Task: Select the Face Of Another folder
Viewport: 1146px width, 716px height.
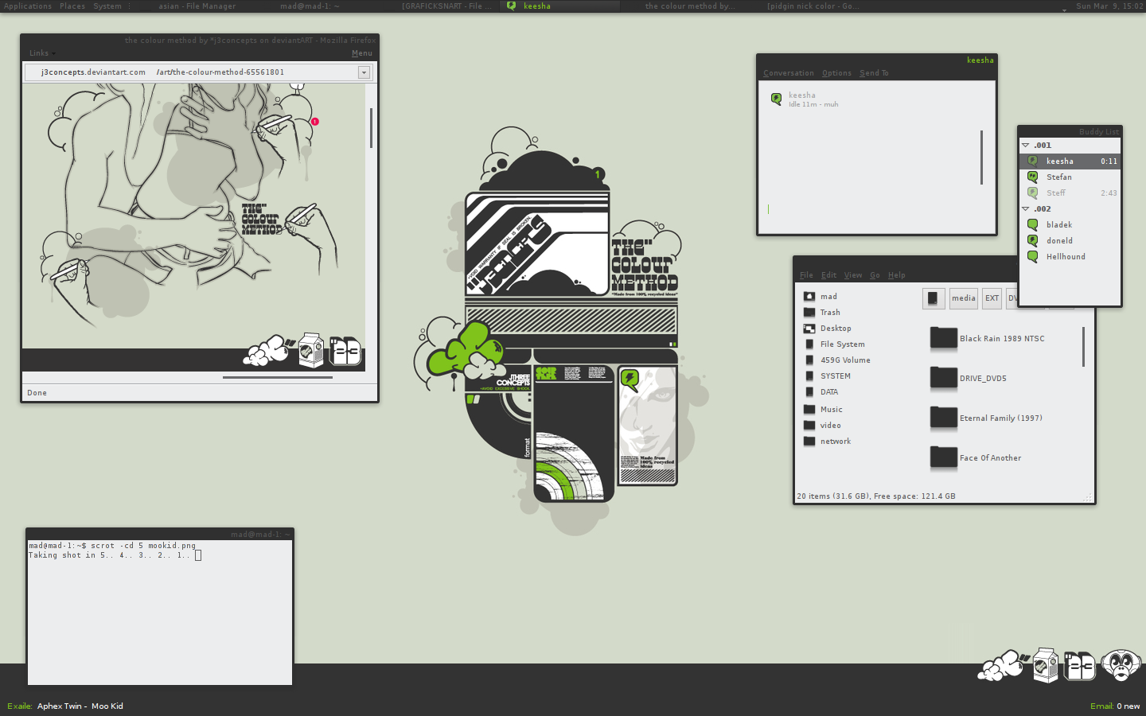Action: [976, 458]
